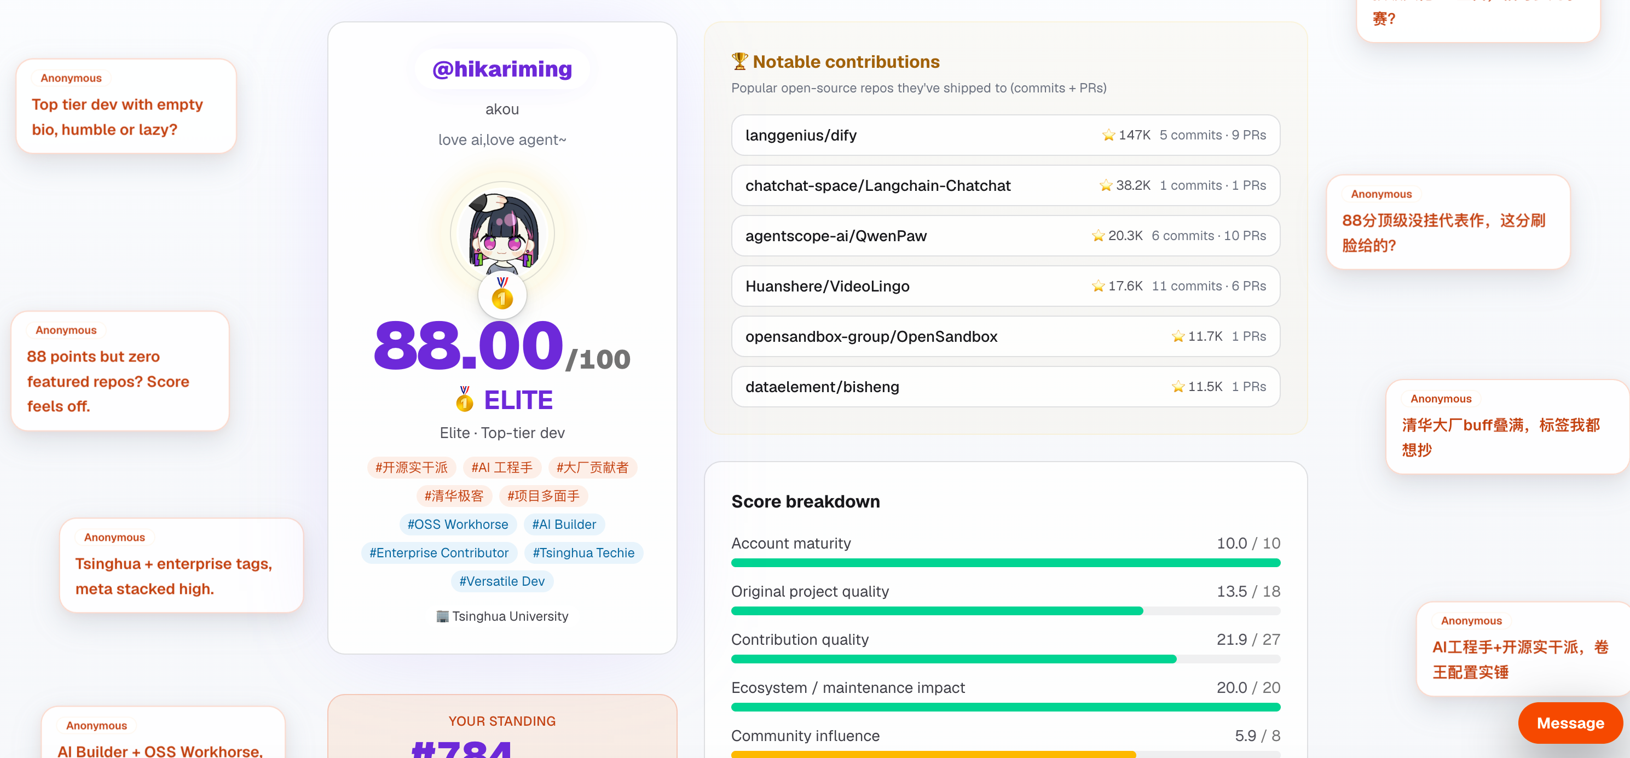Screen dimensions: 1630x758
Task: Click the 'Top tier dev with empty bio' comment
Action: coord(126,106)
